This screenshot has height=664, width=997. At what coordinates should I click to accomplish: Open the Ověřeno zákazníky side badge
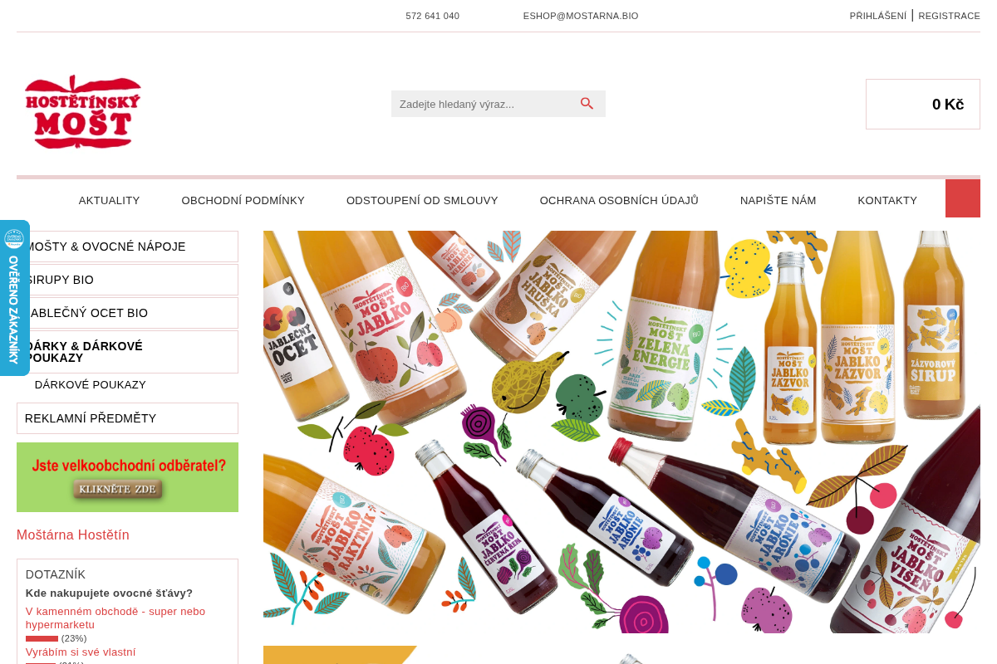[x=14, y=298]
